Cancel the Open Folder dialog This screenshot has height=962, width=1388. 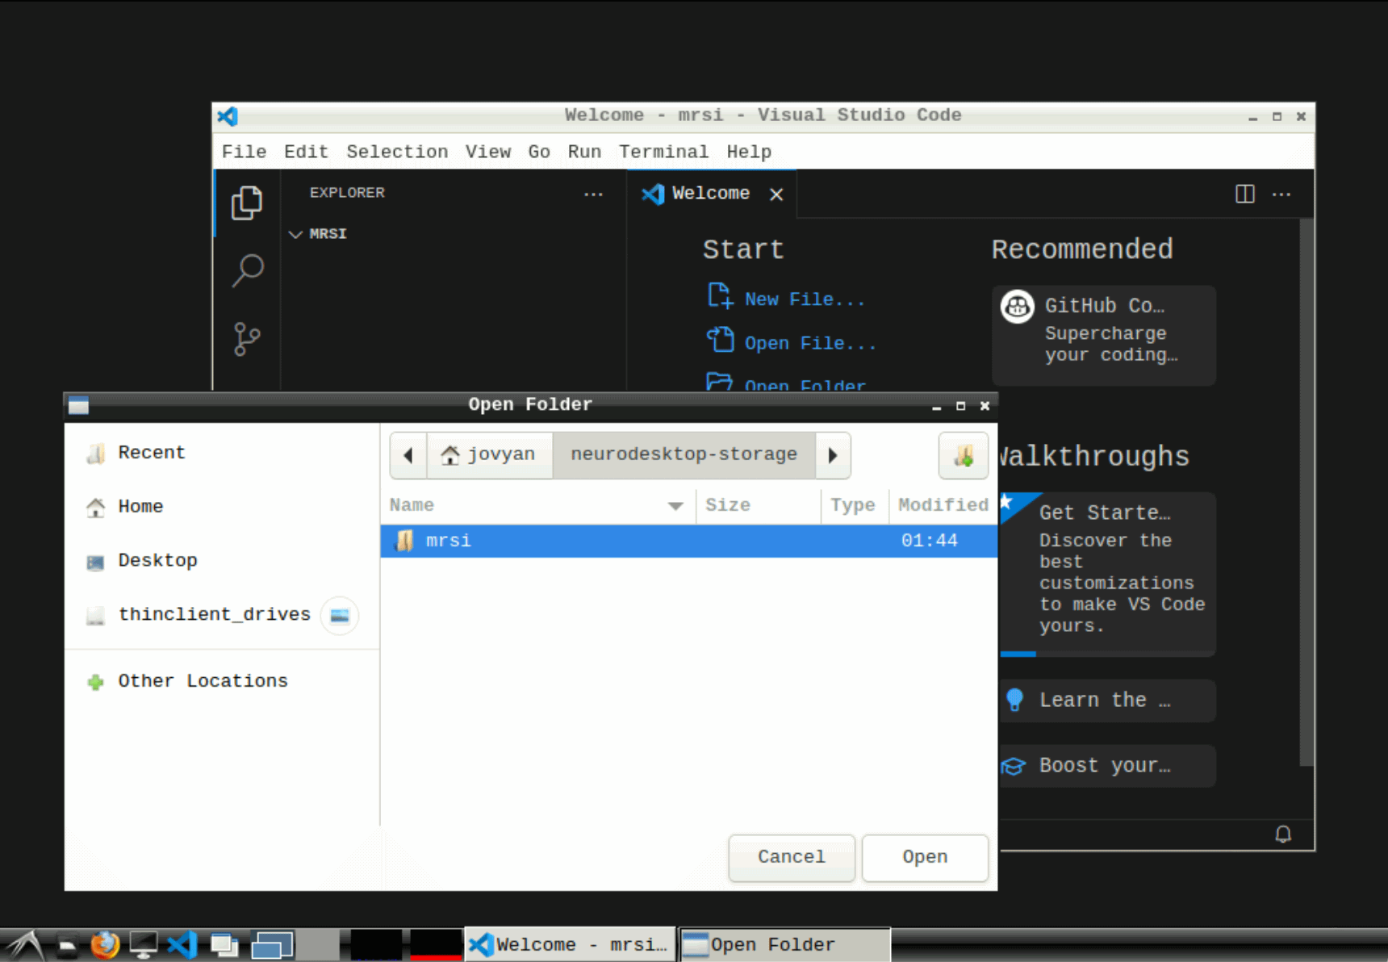[791, 857]
